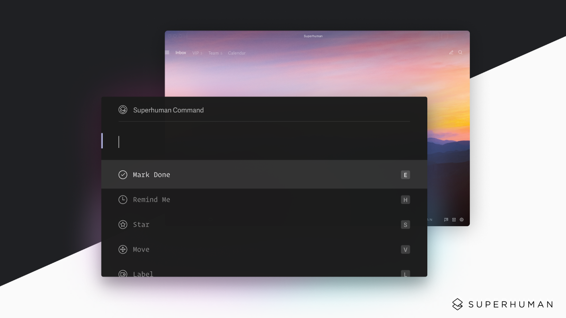The image size is (566, 318).
Task: Click the Superhuman Command logo icon
Action: pos(123,110)
